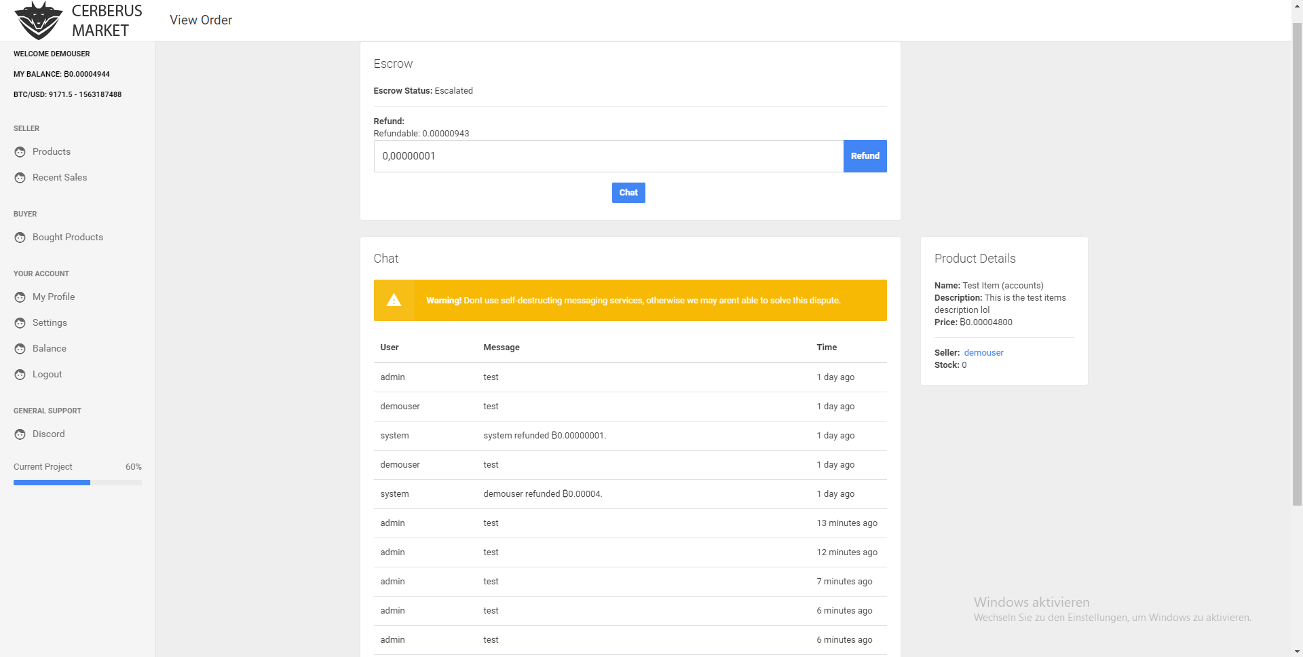Screen dimensions: 1303x657
Task: Click the Time column header
Action: 827,348
